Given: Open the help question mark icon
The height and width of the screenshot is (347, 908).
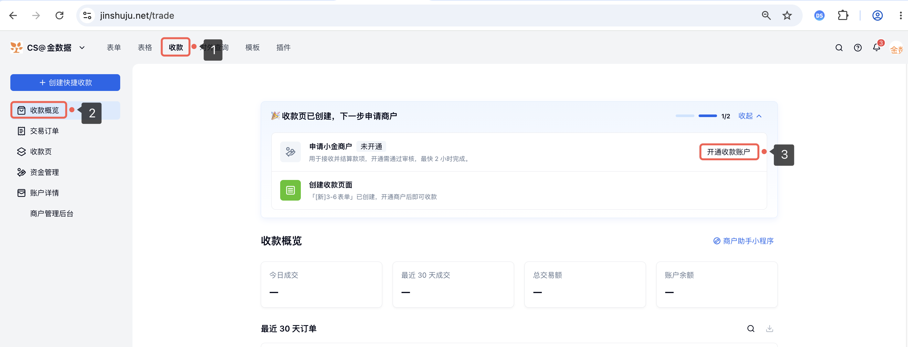Looking at the screenshot, I should click(858, 48).
